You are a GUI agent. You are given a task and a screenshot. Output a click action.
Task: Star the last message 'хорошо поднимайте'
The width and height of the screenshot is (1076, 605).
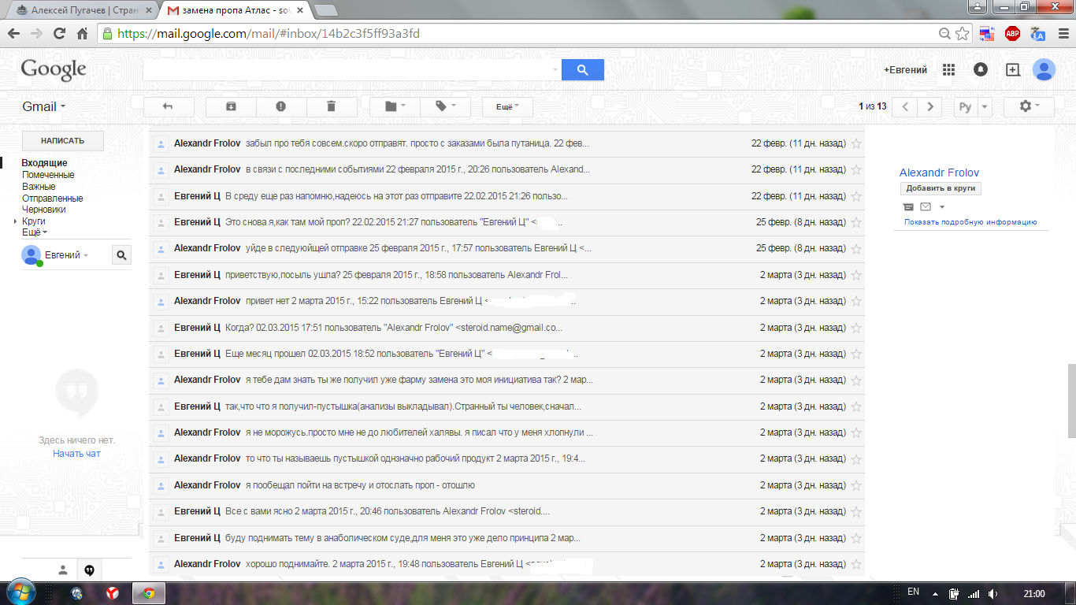coord(856,564)
